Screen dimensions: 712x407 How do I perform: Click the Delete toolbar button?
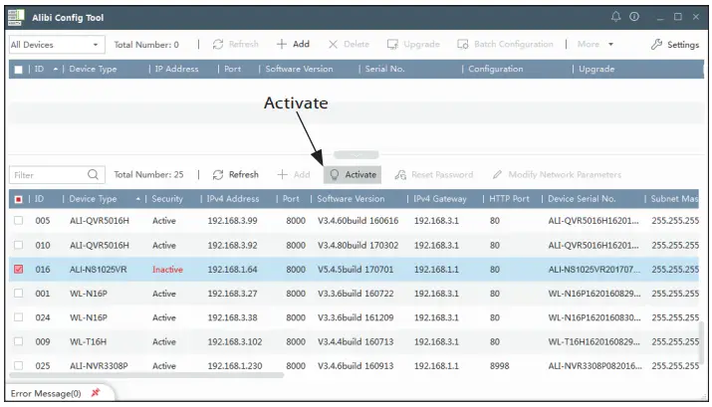[x=349, y=45]
